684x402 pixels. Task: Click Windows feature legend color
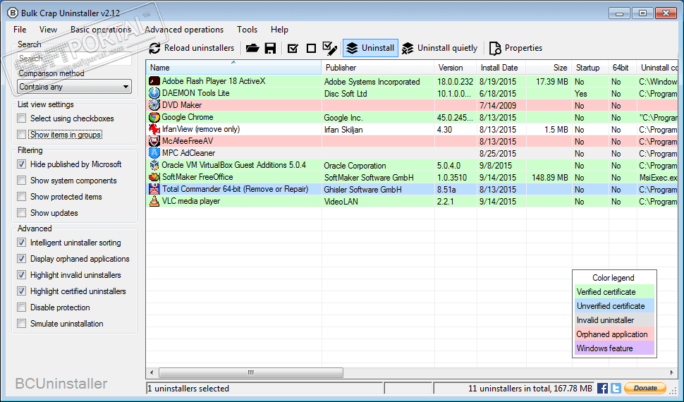coord(614,348)
